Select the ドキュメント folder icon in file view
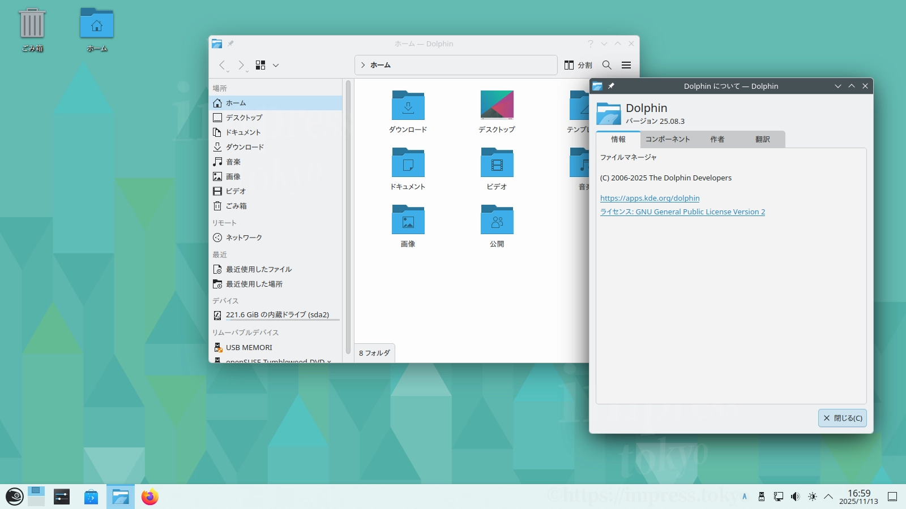This screenshot has width=906, height=509. [408, 162]
